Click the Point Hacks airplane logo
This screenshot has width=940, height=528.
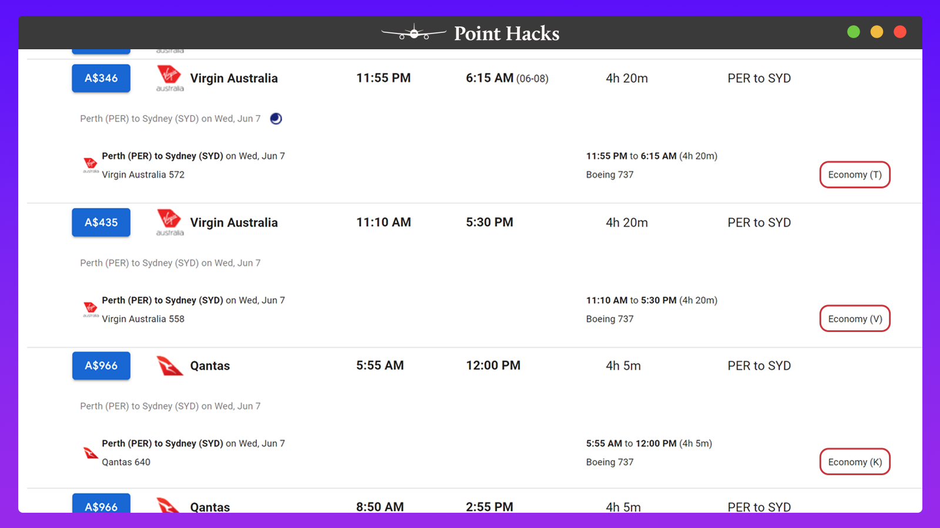[x=414, y=32]
